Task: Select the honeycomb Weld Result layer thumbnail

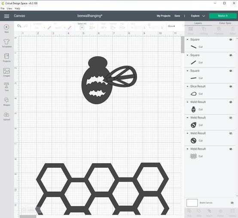Action: (193, 156)
